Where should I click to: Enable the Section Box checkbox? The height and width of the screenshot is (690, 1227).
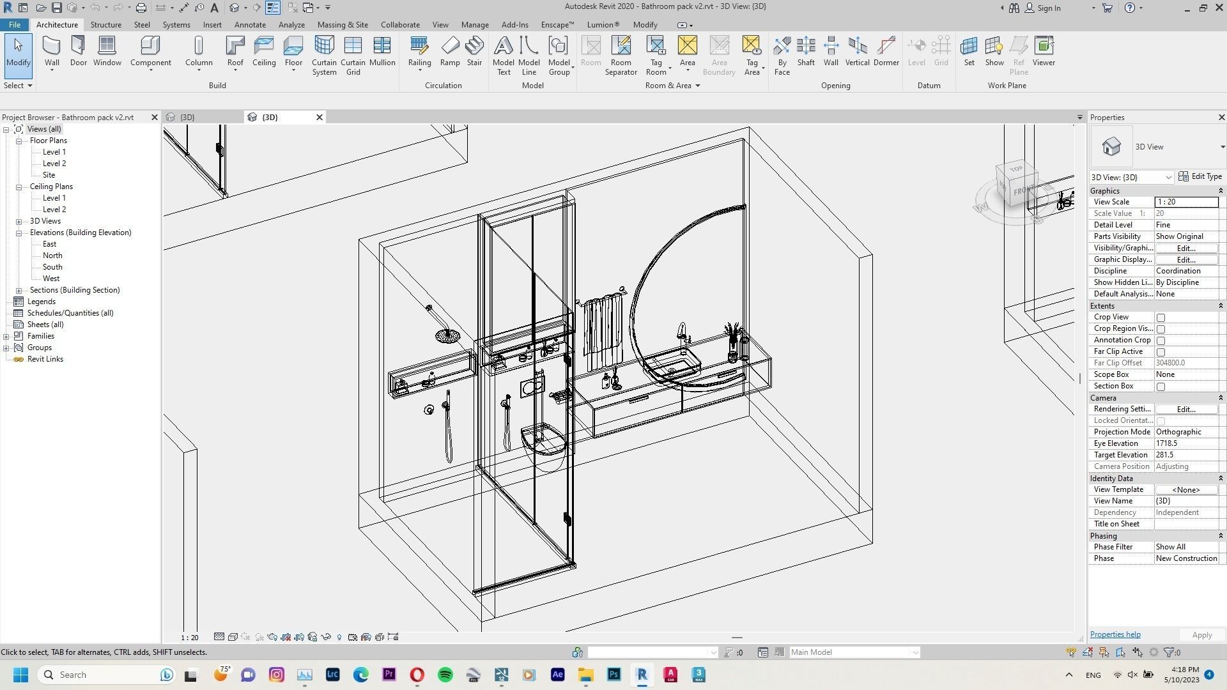1161,386
